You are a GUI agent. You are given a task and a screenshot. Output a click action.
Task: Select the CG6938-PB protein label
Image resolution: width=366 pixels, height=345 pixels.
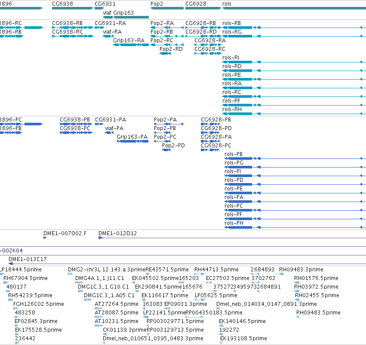click(x=75, y=120)
